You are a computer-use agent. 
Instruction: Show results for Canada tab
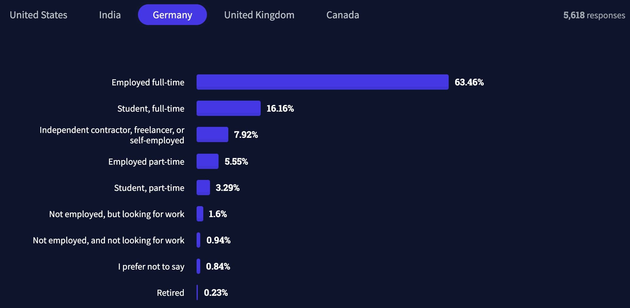pos(342,15)
